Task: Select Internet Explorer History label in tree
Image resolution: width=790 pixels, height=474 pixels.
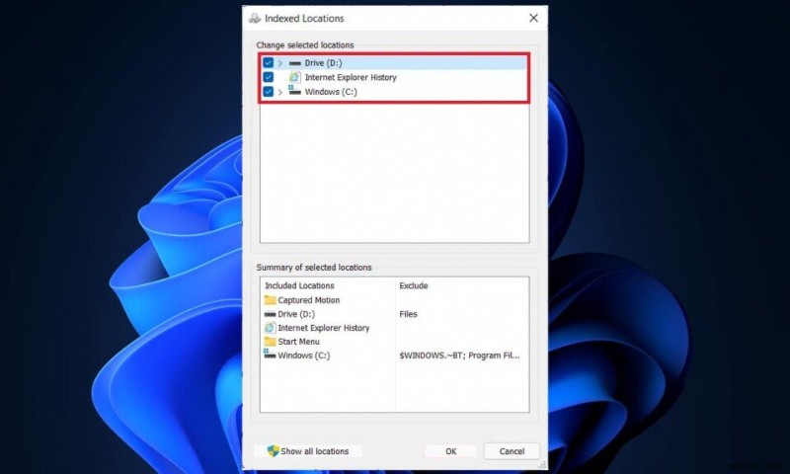Action: click(x=351, y=77)
